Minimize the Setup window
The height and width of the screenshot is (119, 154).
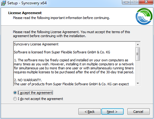[126, 2]
